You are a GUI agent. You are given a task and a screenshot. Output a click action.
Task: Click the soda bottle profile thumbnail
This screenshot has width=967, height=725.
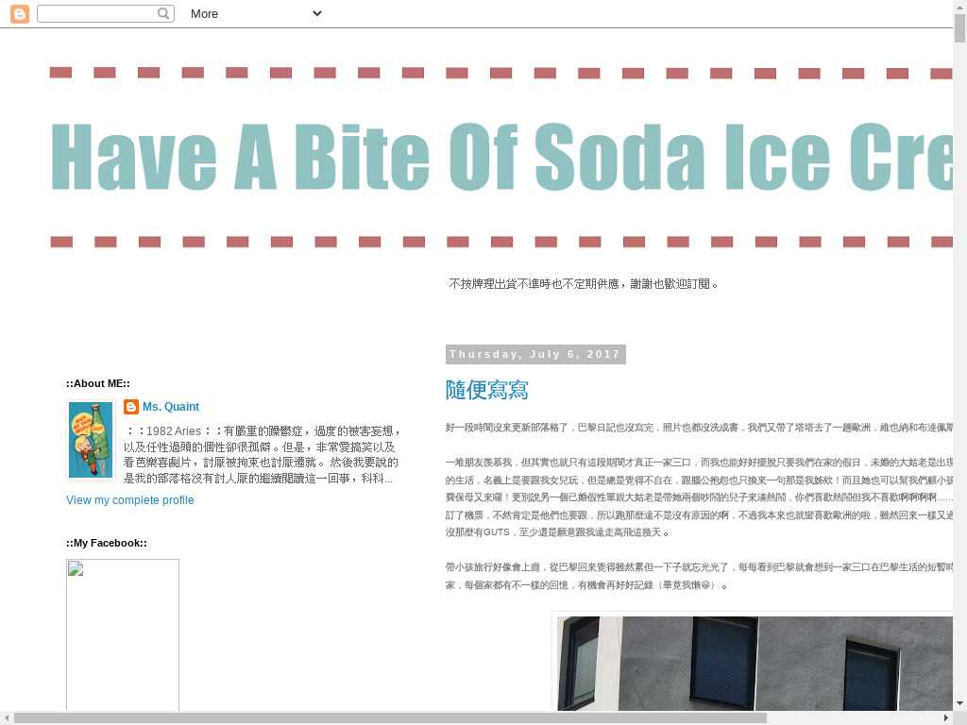point(91,439)
